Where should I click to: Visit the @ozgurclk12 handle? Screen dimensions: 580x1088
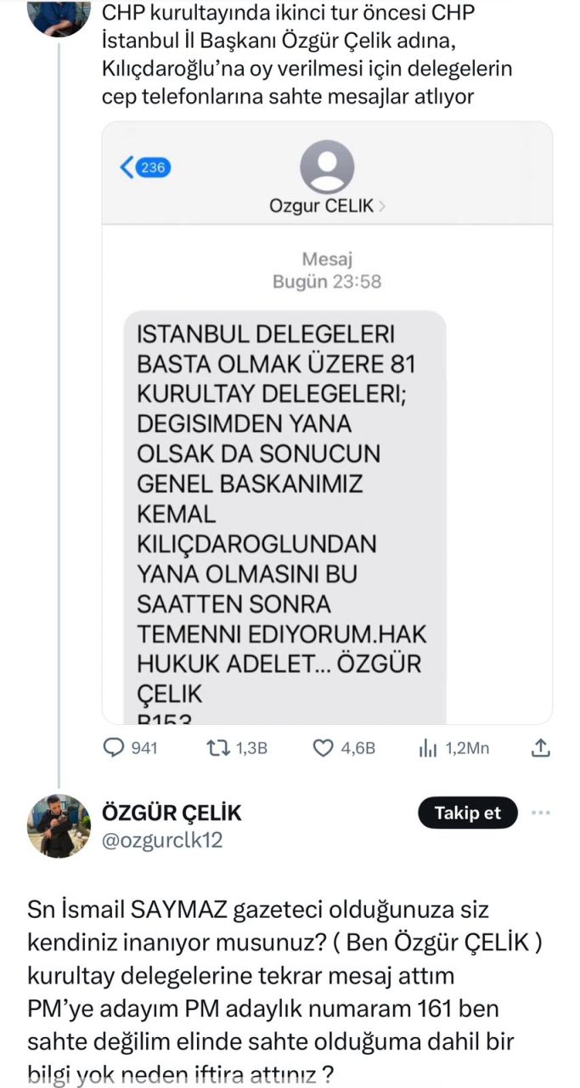(162, 840)
